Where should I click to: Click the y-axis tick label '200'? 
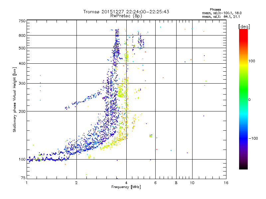click(x=22, y=111)
